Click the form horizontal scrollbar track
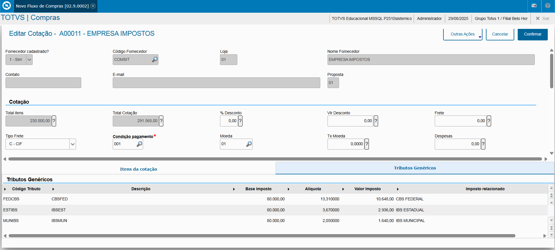Screen dimensions: 555x250 [x=275, y=159]
